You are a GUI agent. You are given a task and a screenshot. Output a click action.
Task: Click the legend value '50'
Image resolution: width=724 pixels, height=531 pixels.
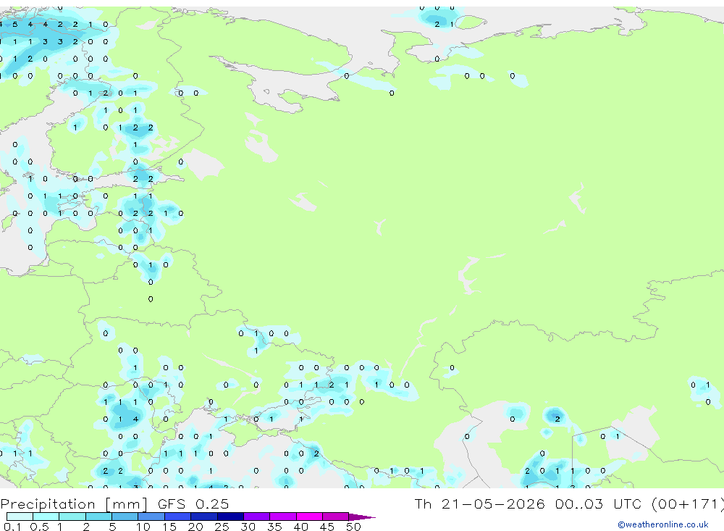pos(353,527)
